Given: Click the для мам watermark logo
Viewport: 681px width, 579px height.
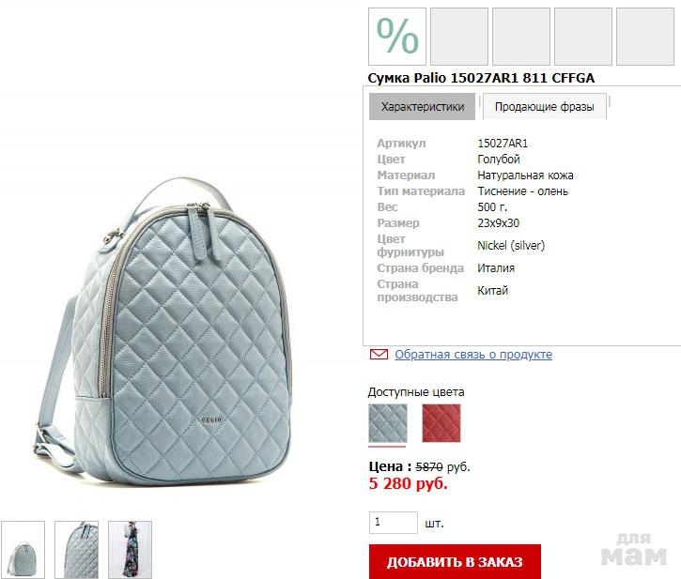Looking at the screenshot, I should [x=634, y=550].
